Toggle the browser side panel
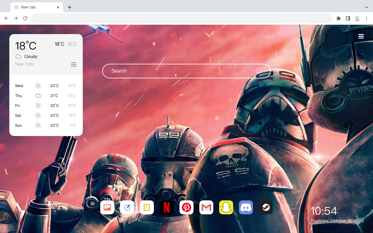The image size is (373, 233). [x=348, y=18]
